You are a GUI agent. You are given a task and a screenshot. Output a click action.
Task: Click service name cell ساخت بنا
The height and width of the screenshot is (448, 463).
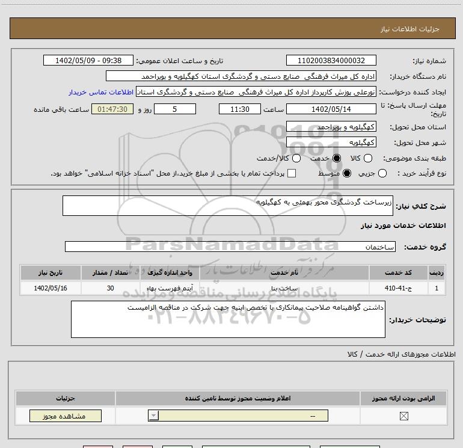(x=284, y=288)
